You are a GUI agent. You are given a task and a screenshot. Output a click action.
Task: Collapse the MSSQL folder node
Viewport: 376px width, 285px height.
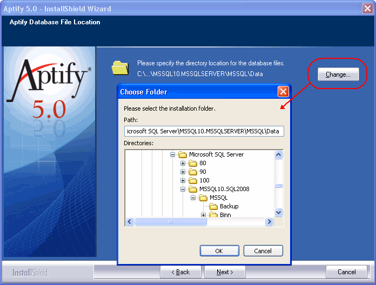[x=193, y=198]
